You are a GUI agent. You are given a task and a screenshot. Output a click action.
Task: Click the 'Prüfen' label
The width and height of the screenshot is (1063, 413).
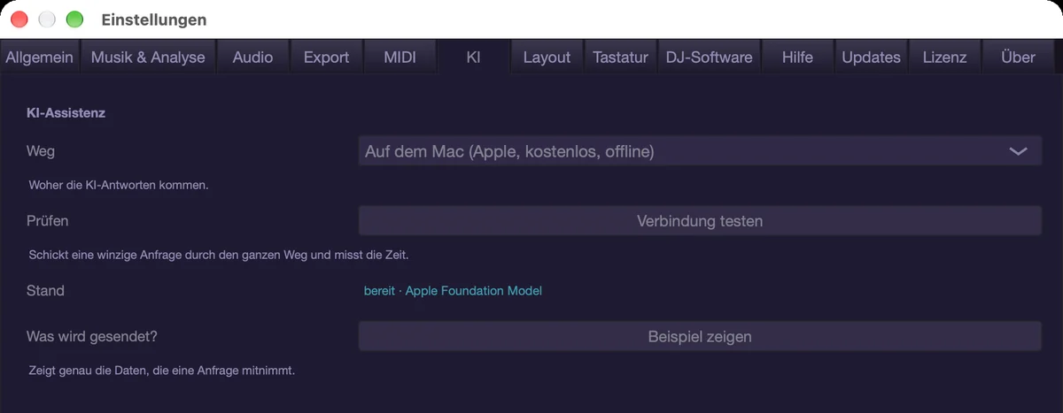pos(48,220)
